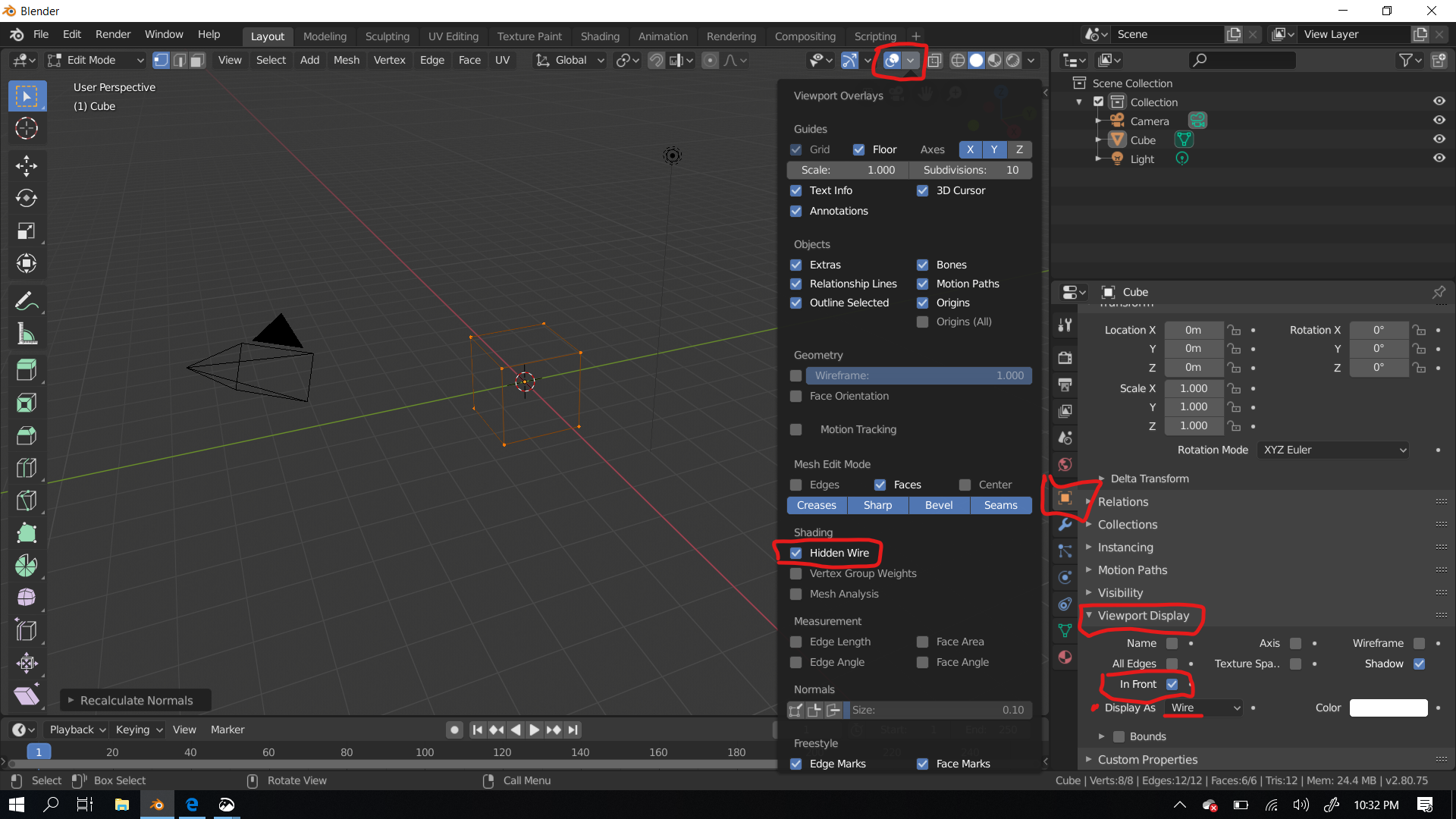Enable the Face Orientation overlay
This screenshot has height=819, width=1456.
pyautogui.click(x=796, y=396)
